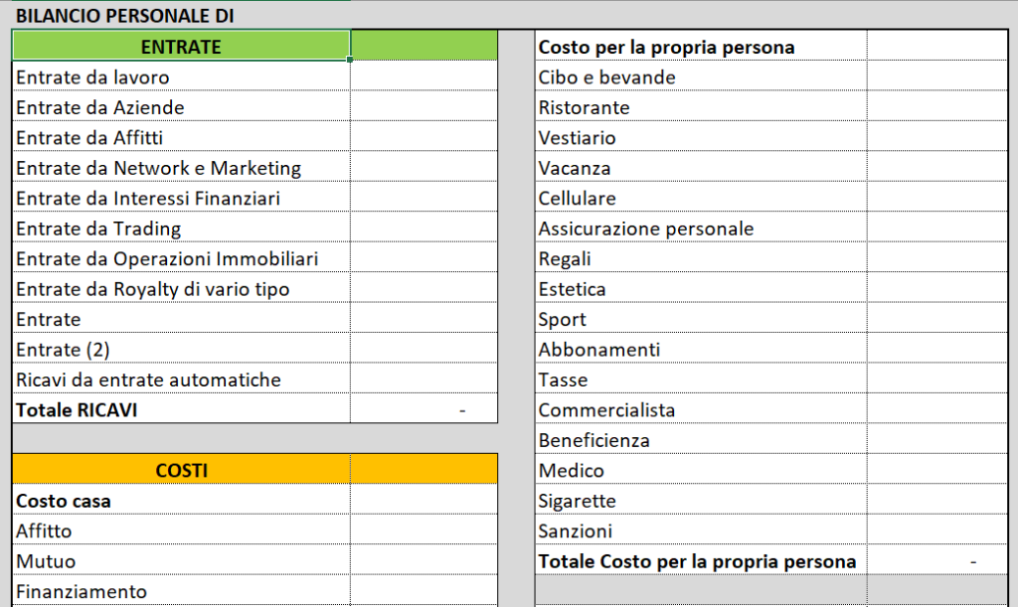Click the 'Mutuo' cost cell

coord(181,561)
